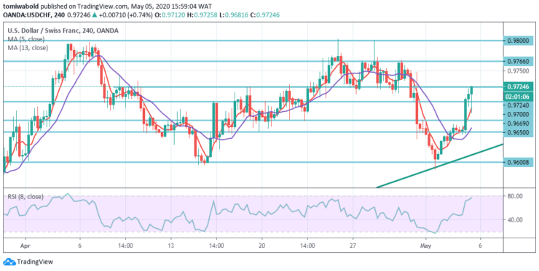Click the Apr label on time axis

pos(25,246)
